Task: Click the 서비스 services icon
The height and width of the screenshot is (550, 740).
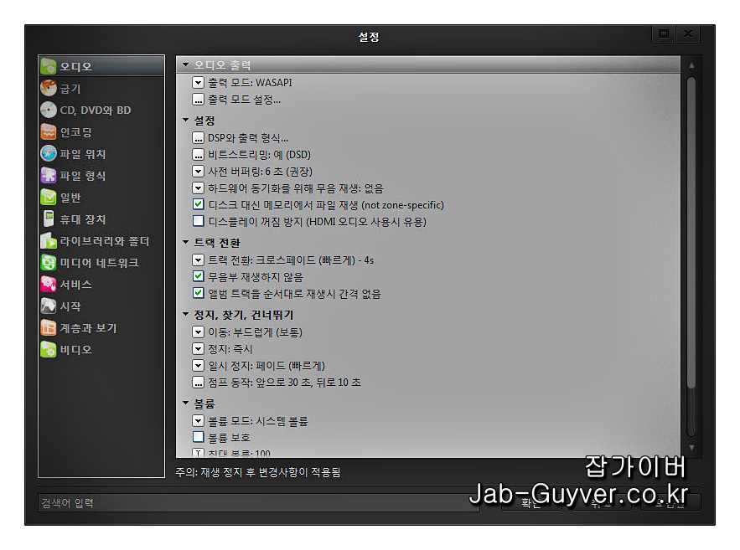Action: pos(48,284)
